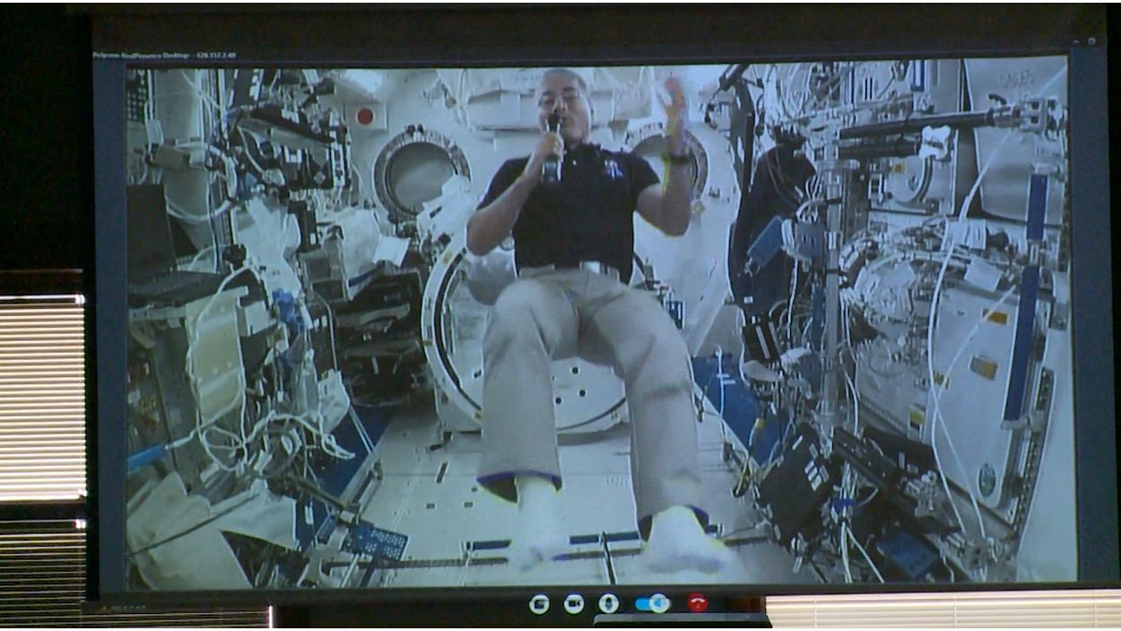This screenshot has width=1121, height=631.
Task: Click the astronaut's wristwatch
Action: click(678, 159)
